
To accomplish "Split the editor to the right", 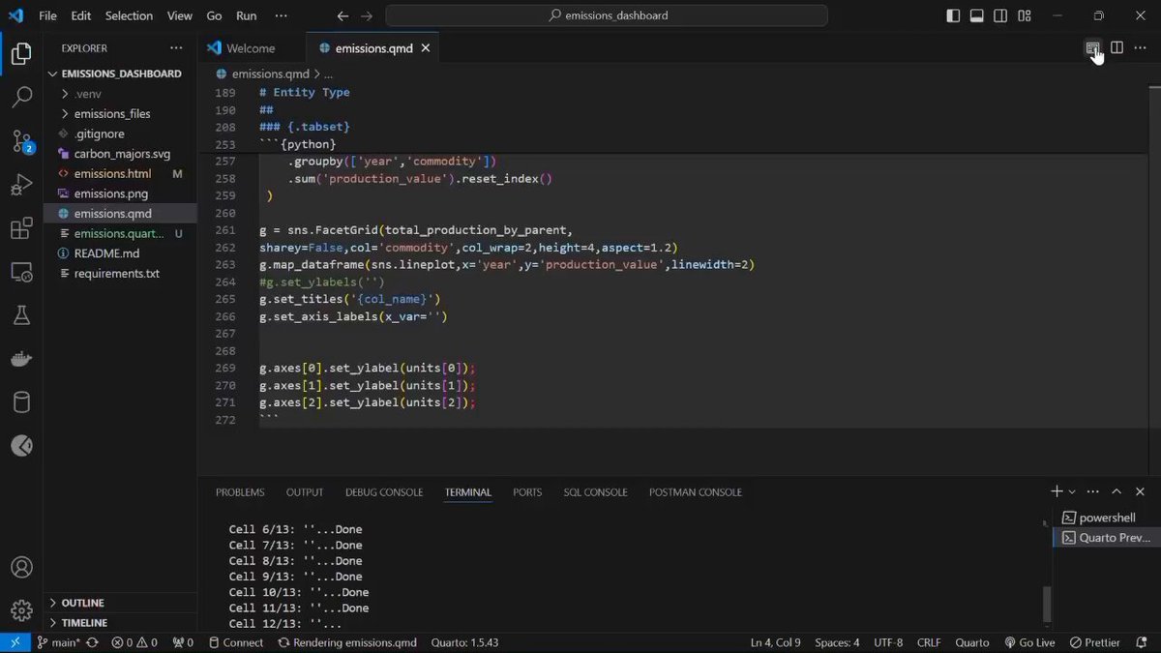I will pos(1116,47).
